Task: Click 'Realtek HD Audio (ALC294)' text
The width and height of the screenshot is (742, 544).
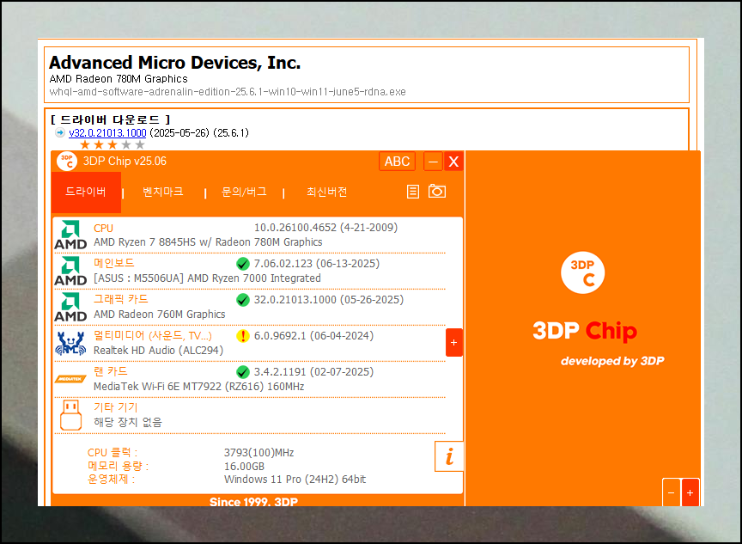Action: pos(159,351)
